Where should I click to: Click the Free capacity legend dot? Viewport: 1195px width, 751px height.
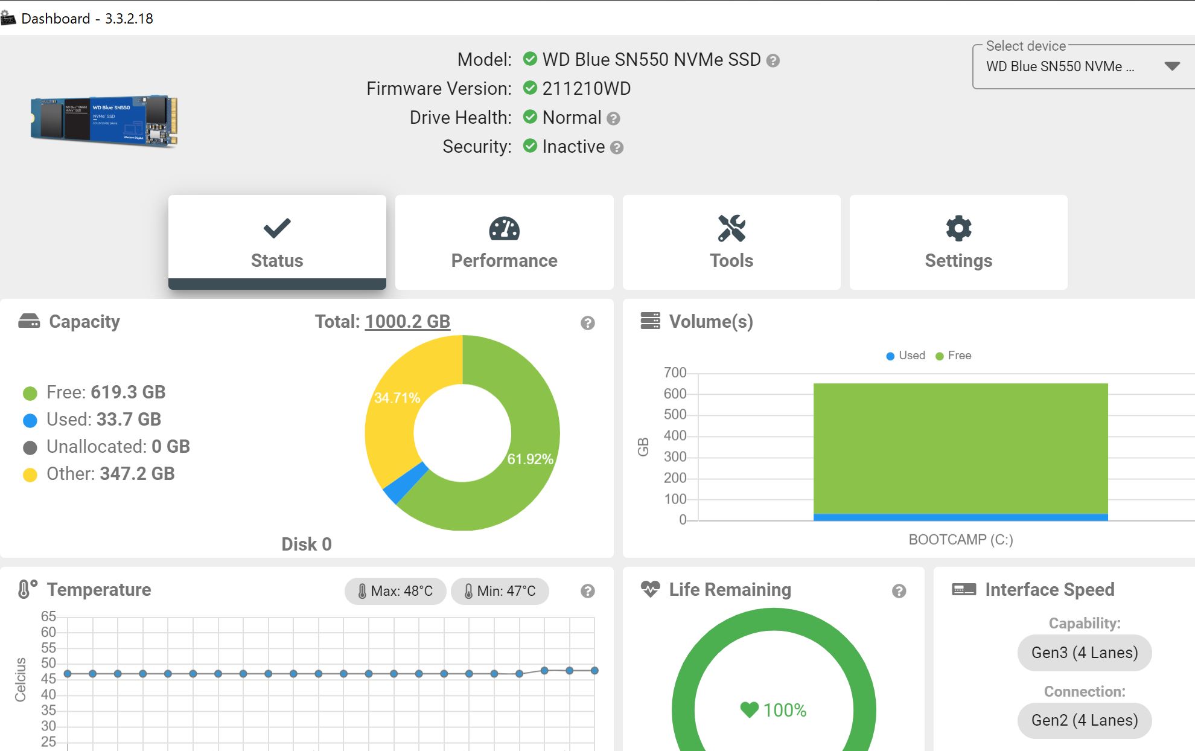[30, 392]
